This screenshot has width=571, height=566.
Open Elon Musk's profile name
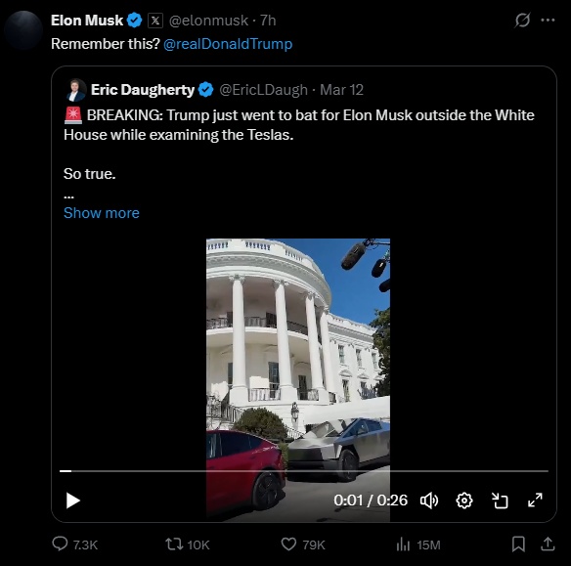pos(87,21)
